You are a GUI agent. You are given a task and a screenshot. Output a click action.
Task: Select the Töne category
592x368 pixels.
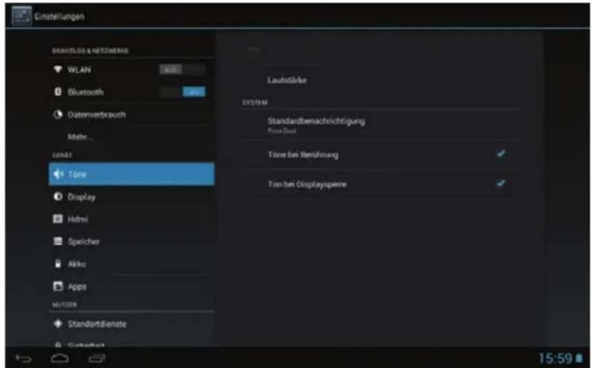click(131, 174)
